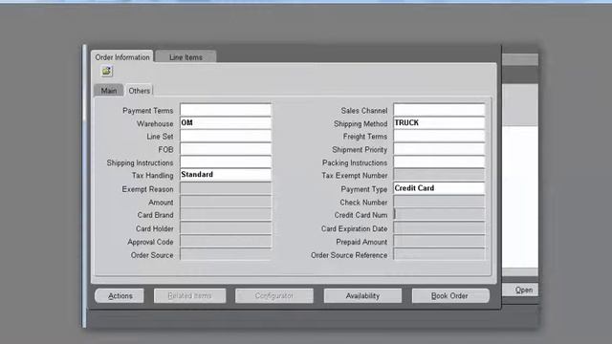Click the Line Set field
The height and width of the screenshot is (344, 612).
226,136
